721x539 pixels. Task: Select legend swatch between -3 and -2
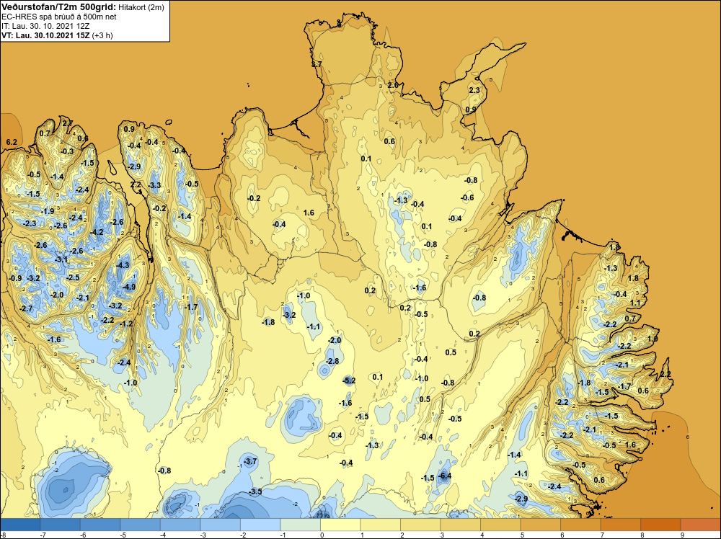point(220,525)
